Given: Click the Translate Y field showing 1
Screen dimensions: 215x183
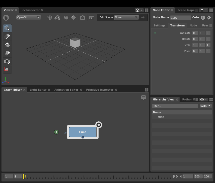Looking at the screenshot, I should tap(202, 33).
